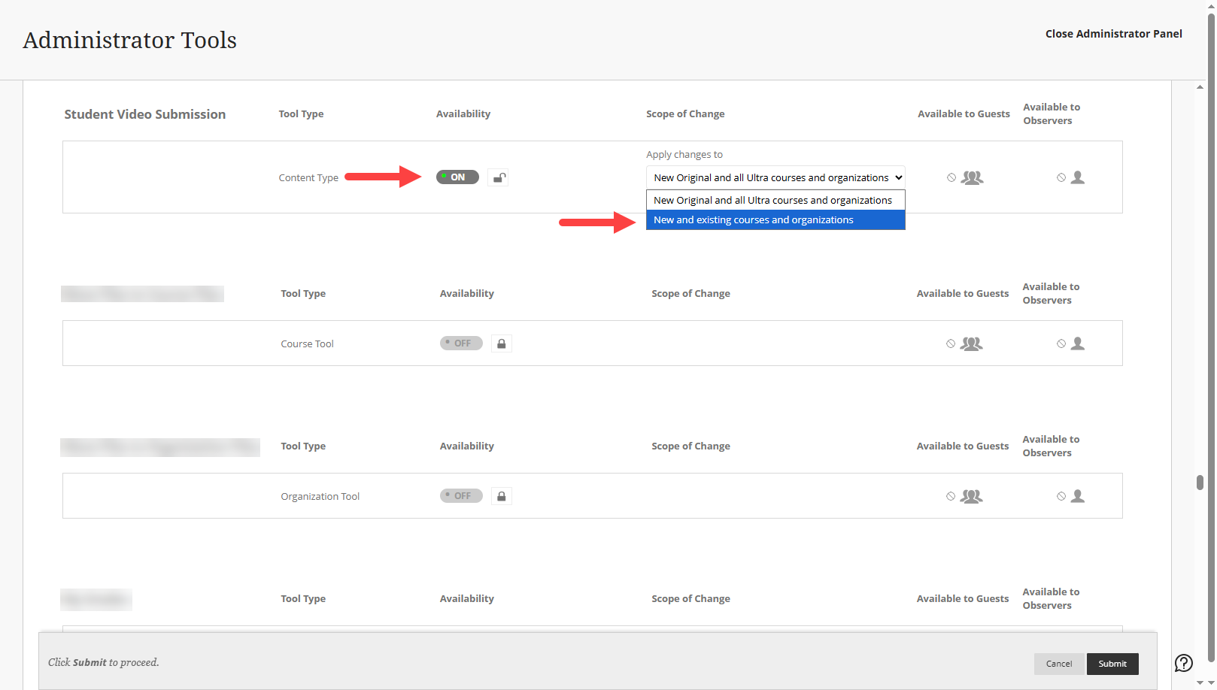Click the inner scrollbar thumb
This screenshot has width=1217, height=690.
1200,482
